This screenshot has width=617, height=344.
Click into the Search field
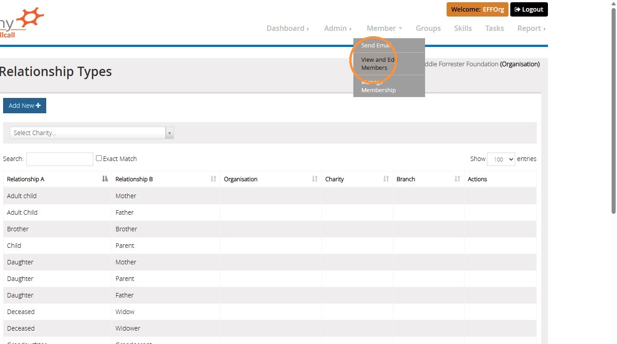[60, 159]
